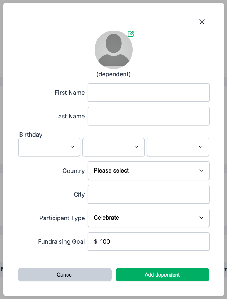Open the last Birthday dropdown
Screen dimensions: 227x299
(x=178, y=147)
